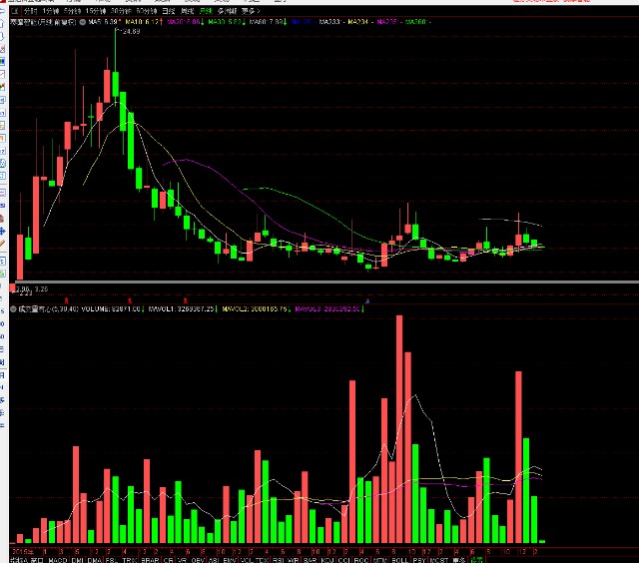The width and height of the screenshot is (639, 563).
Task: Select the SAR indicator tab
Action: coord(310,560)
